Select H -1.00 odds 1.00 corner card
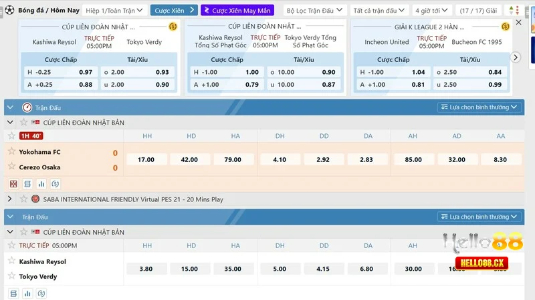 point(227,72)
